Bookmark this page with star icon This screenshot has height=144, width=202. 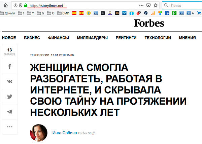pos(156,5)
